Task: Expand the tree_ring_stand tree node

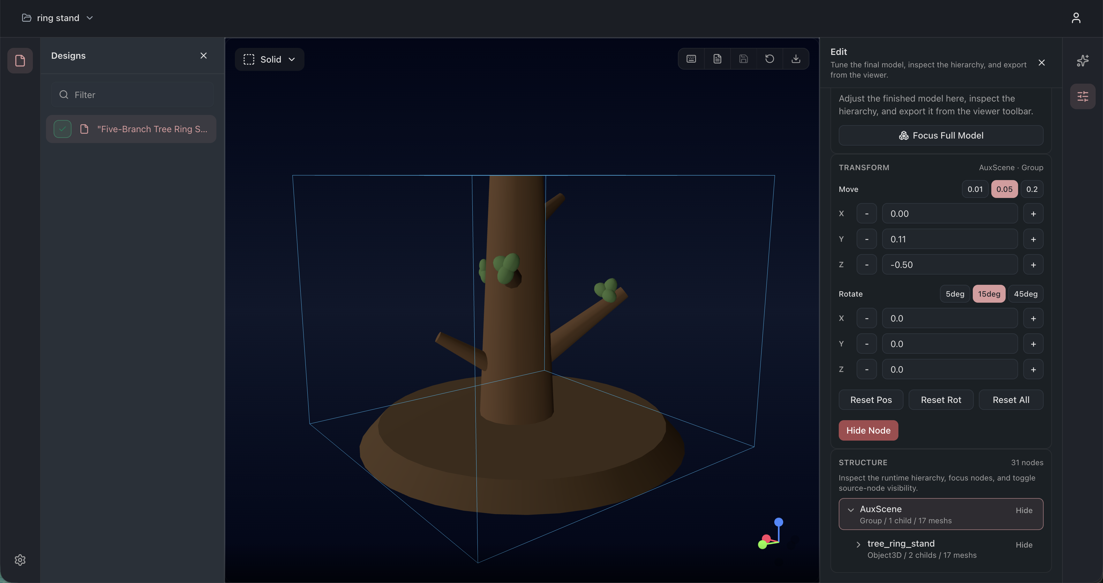Action: click(858, 544)
